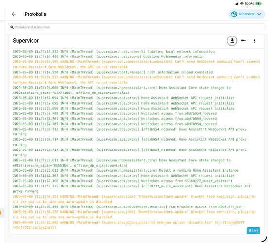Viewport: 268px width, 243px height.
Task: Go back with the arrow next to Protokolle
Action: [x=14, y=14]
